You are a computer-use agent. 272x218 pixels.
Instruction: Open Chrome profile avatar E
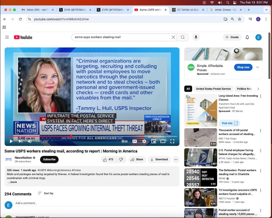tap(258, 19)
